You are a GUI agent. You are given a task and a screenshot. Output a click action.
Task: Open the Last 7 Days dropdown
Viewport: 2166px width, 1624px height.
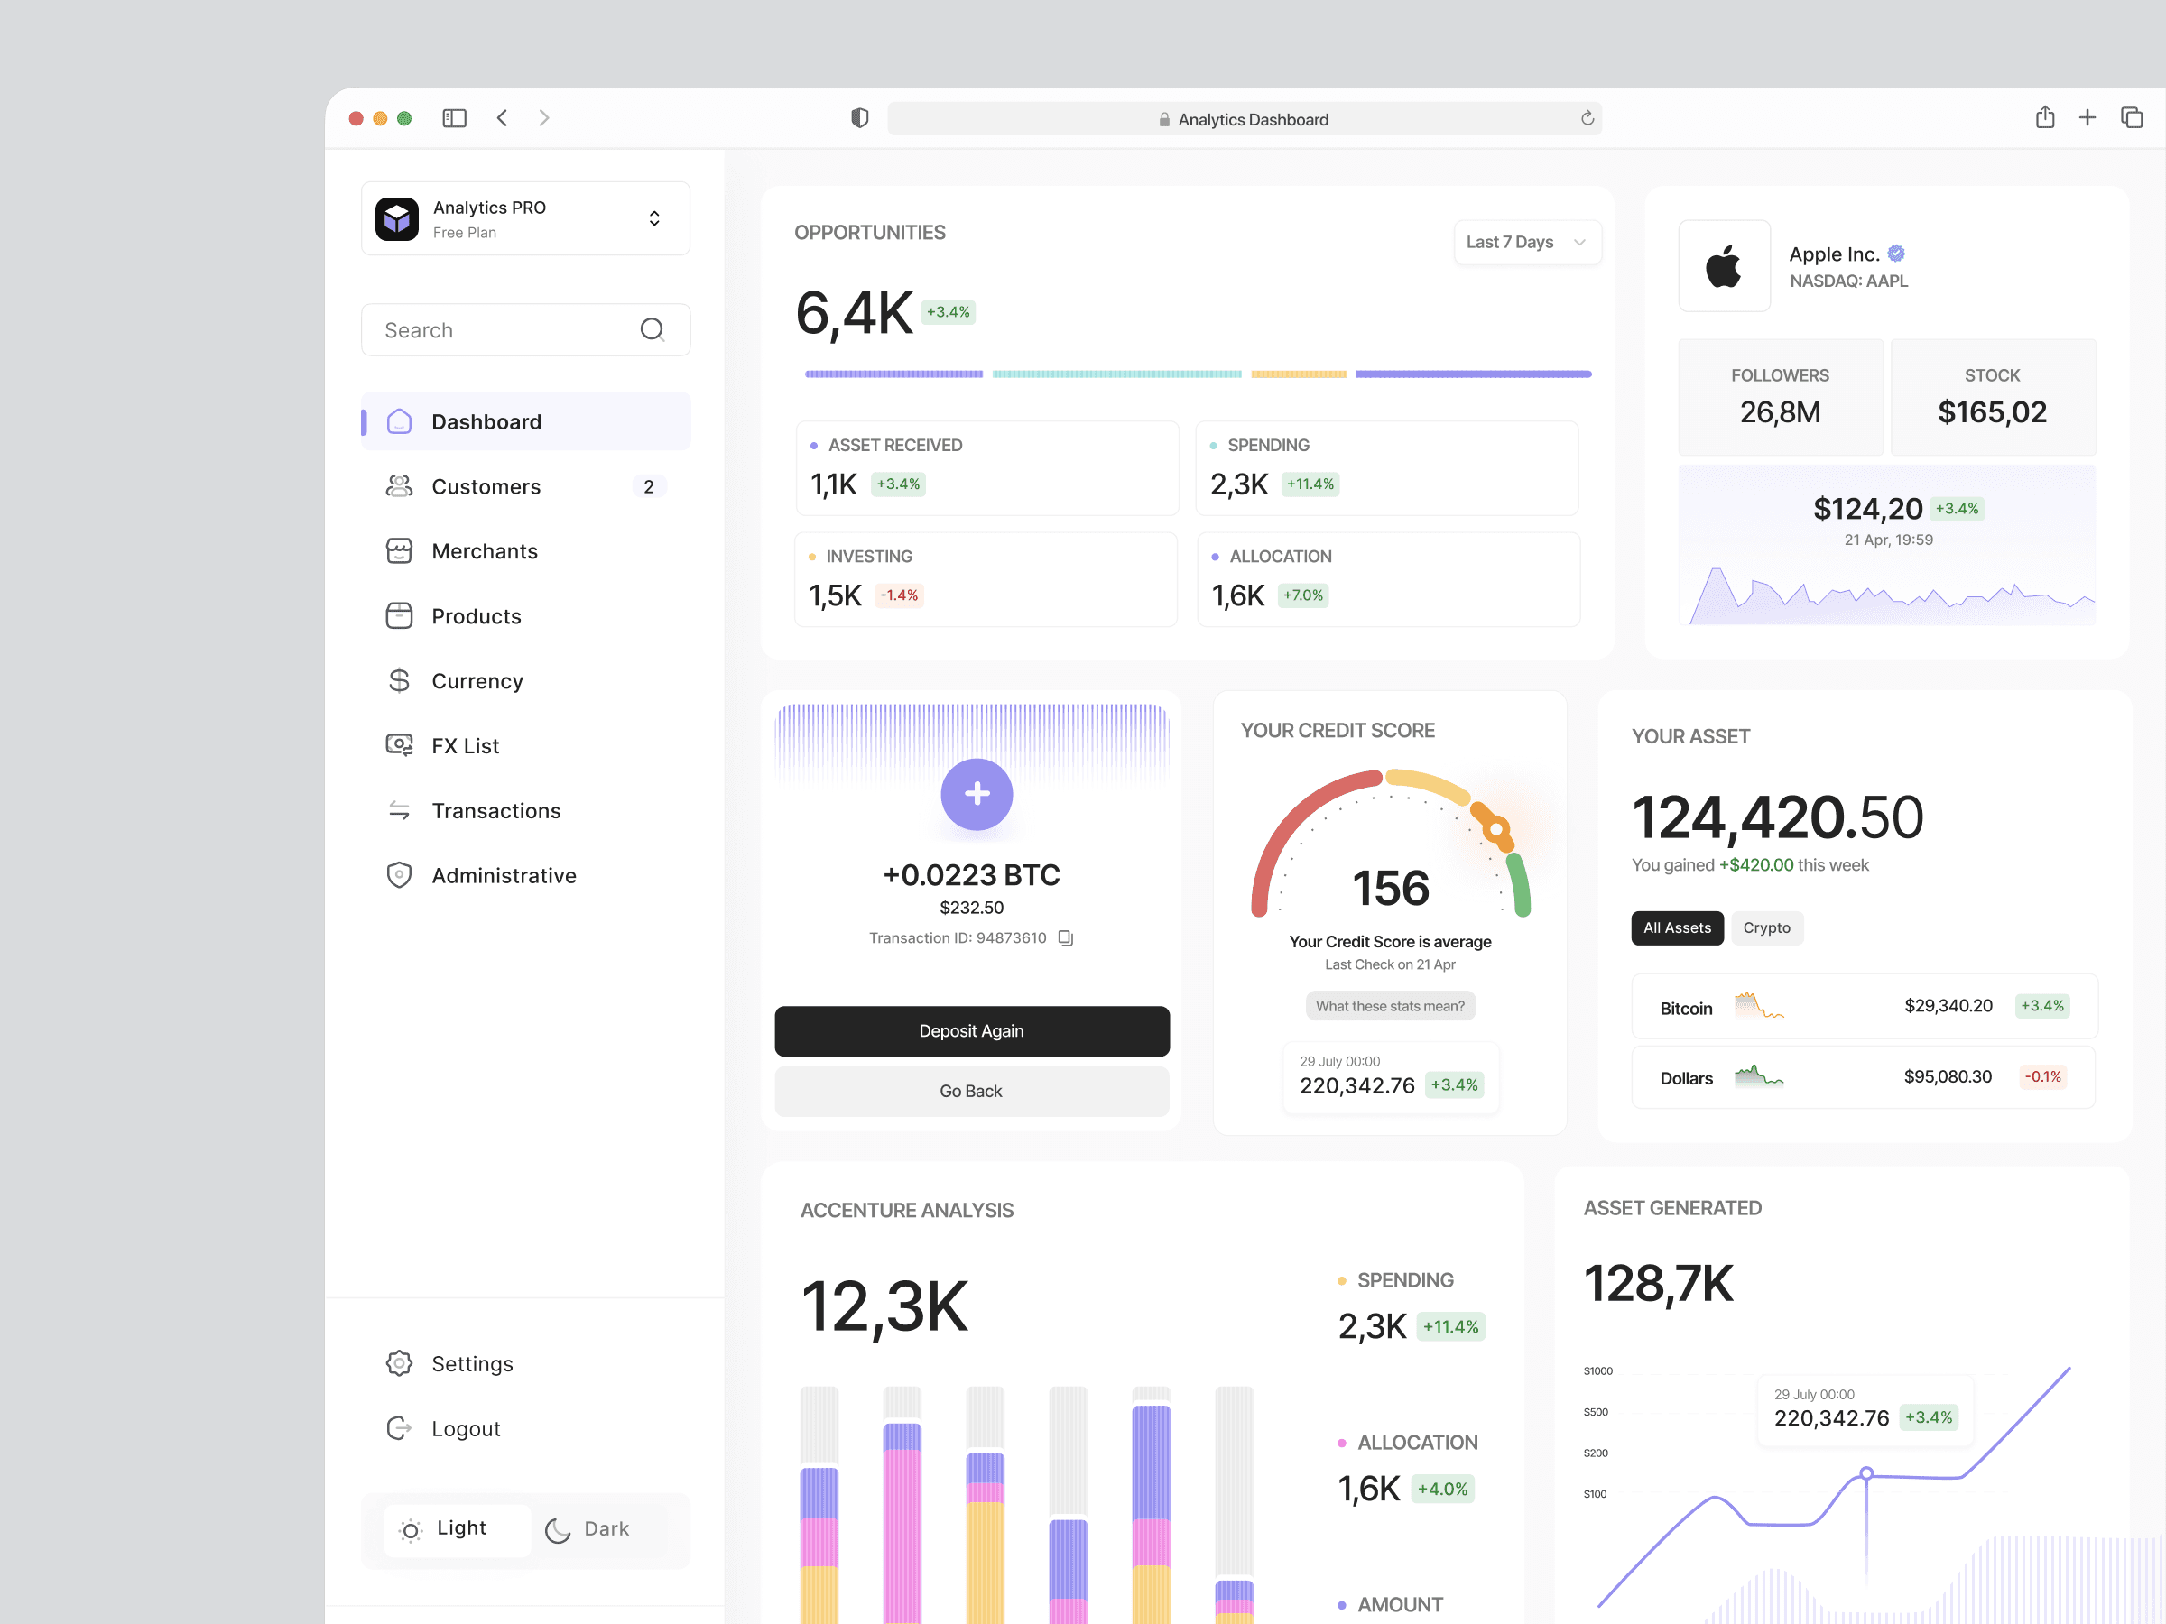coord(1525,242)
